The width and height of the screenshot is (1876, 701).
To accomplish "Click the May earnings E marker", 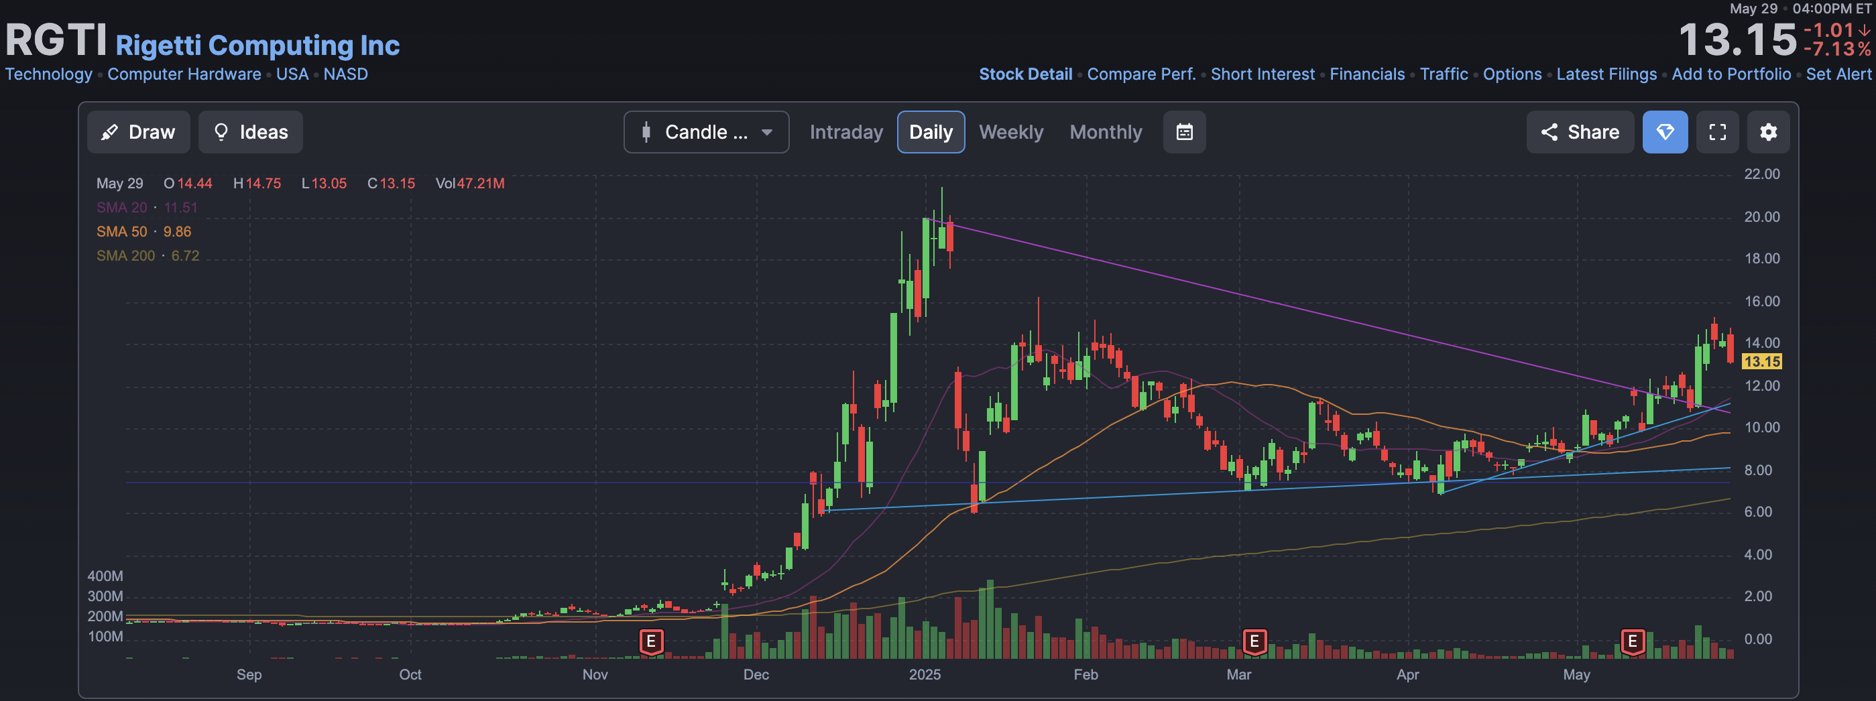I will [x=1633, y=642].
